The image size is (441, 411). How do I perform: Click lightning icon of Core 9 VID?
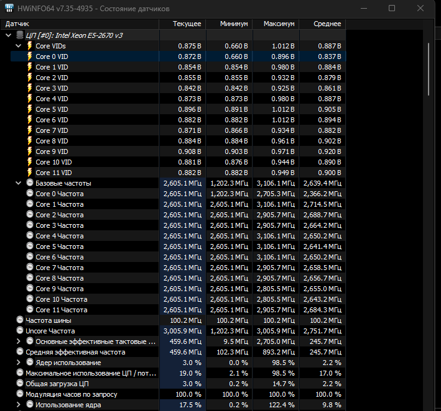(29, 151)
